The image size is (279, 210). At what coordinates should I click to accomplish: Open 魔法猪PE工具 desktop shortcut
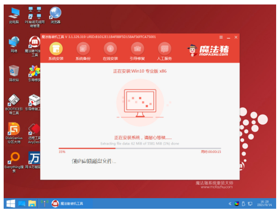pyautogui.click(x=34, y=46)
